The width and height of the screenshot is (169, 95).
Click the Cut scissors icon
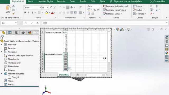[13, 6]
